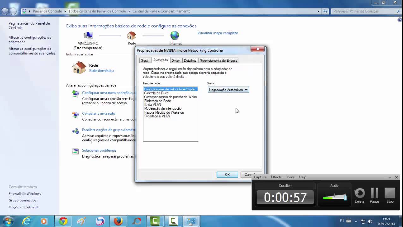The height and width of the screenshot is (227, 403).
Task: Open Windows Media Player taskbar icon
Action: 44,221
